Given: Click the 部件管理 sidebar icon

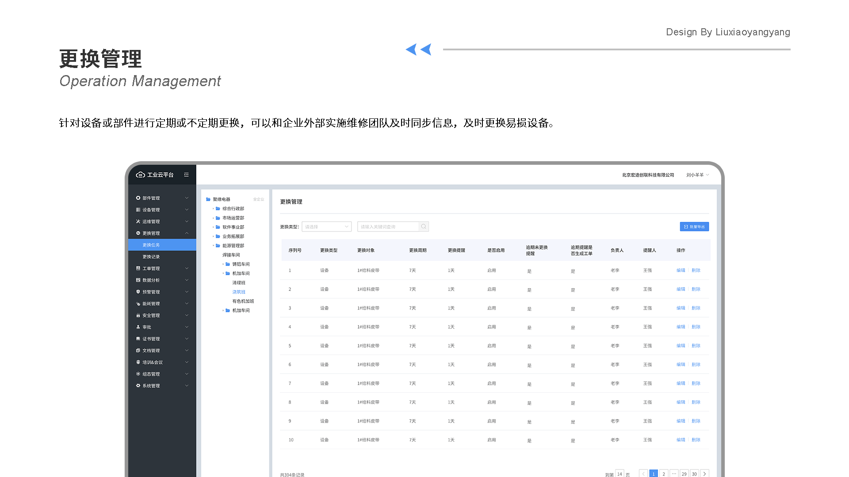Looking at the screenshot, I should (138, 198).
